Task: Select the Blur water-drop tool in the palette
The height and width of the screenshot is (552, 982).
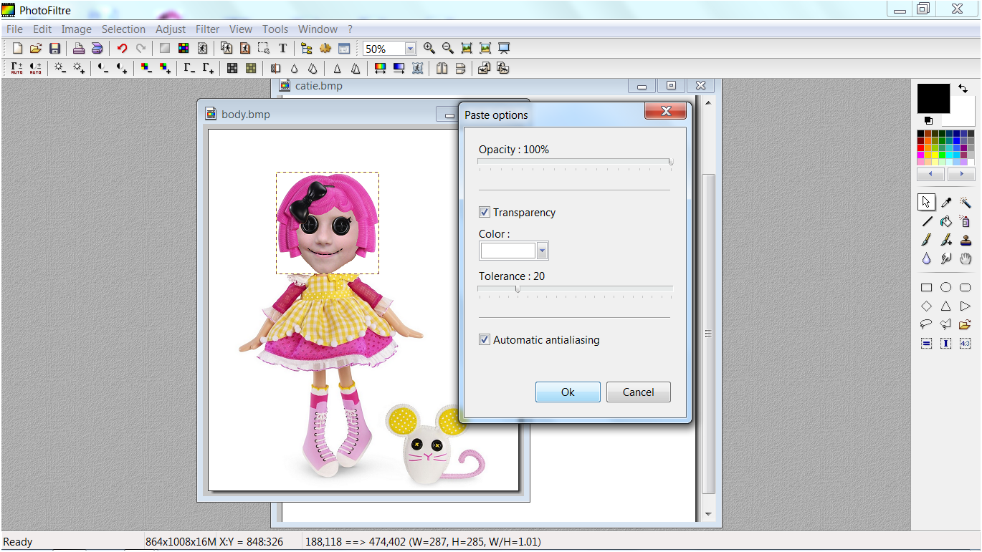Action: [927, 258]
